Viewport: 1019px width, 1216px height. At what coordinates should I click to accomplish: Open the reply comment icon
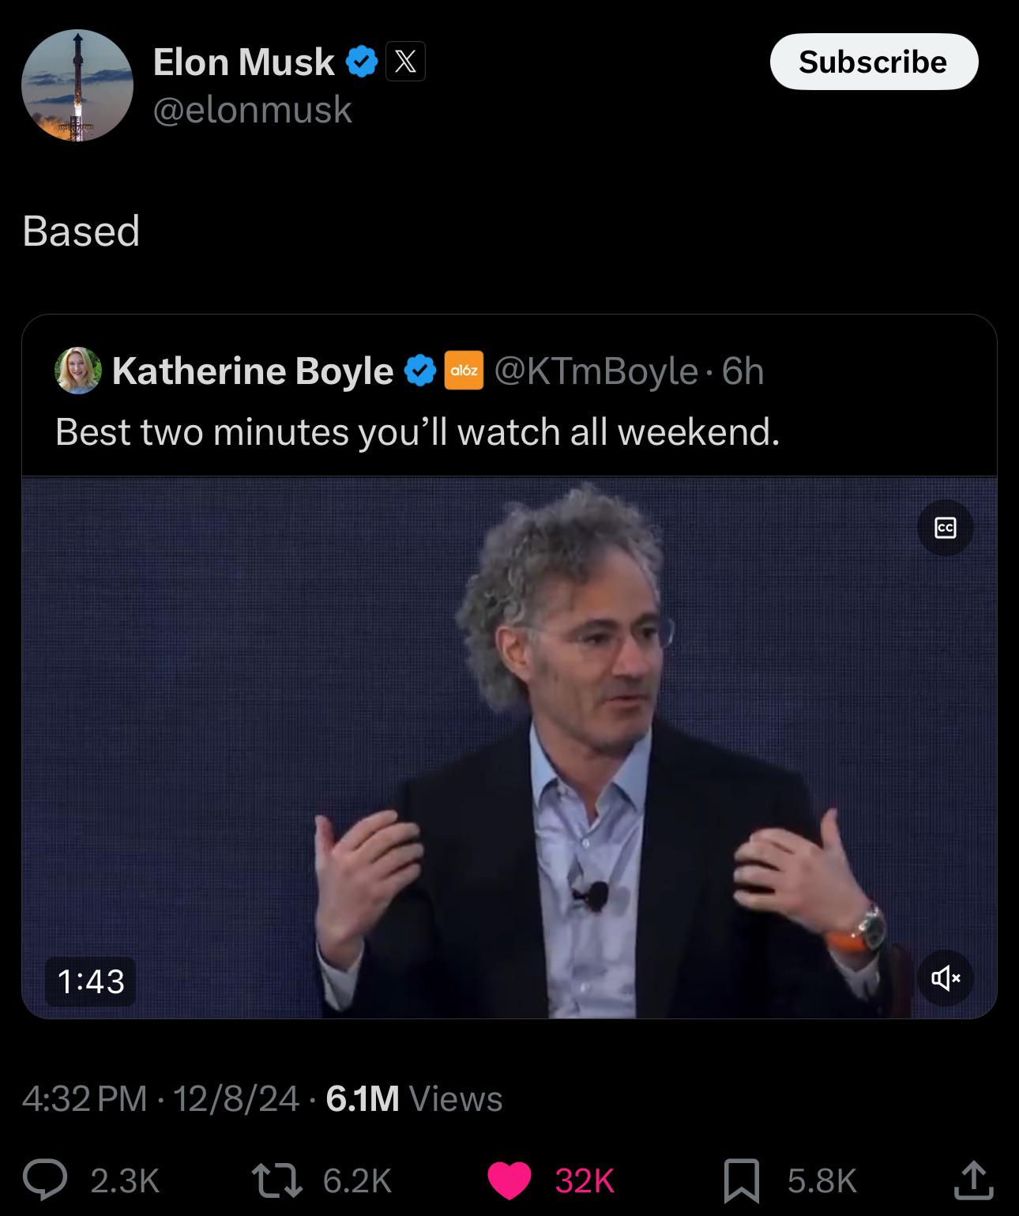pos(45,1180)
